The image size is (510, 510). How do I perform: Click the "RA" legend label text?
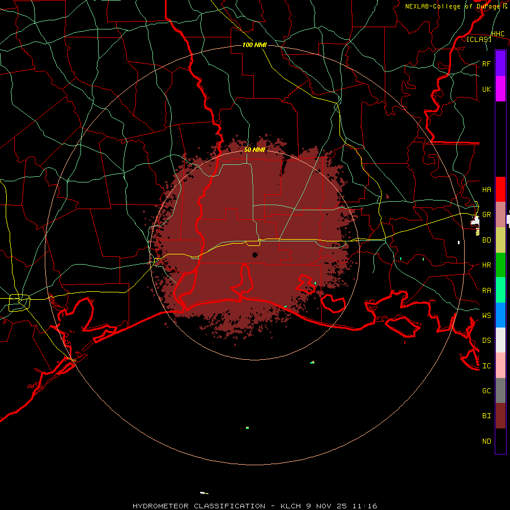click(486, 291)
